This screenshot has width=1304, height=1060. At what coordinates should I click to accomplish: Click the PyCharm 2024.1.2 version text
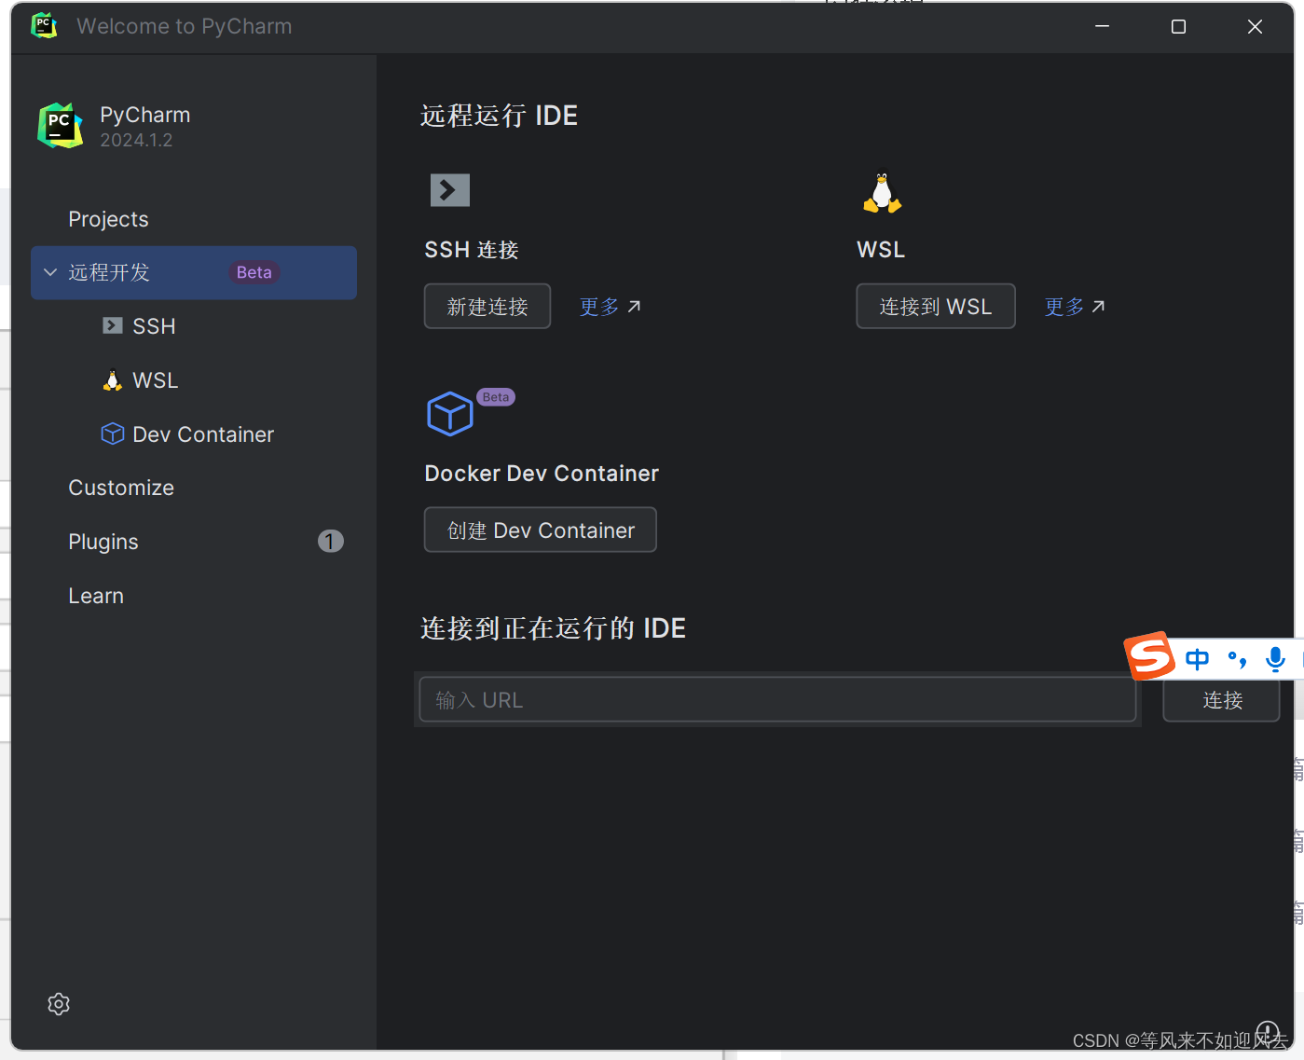click(x=136, y=140)
